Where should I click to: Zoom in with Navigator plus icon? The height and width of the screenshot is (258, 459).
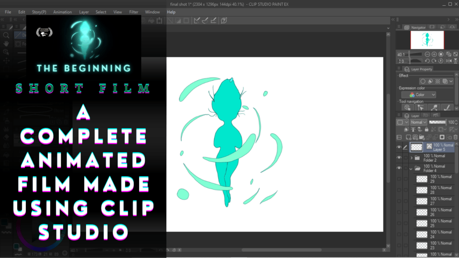pos(434,54)
